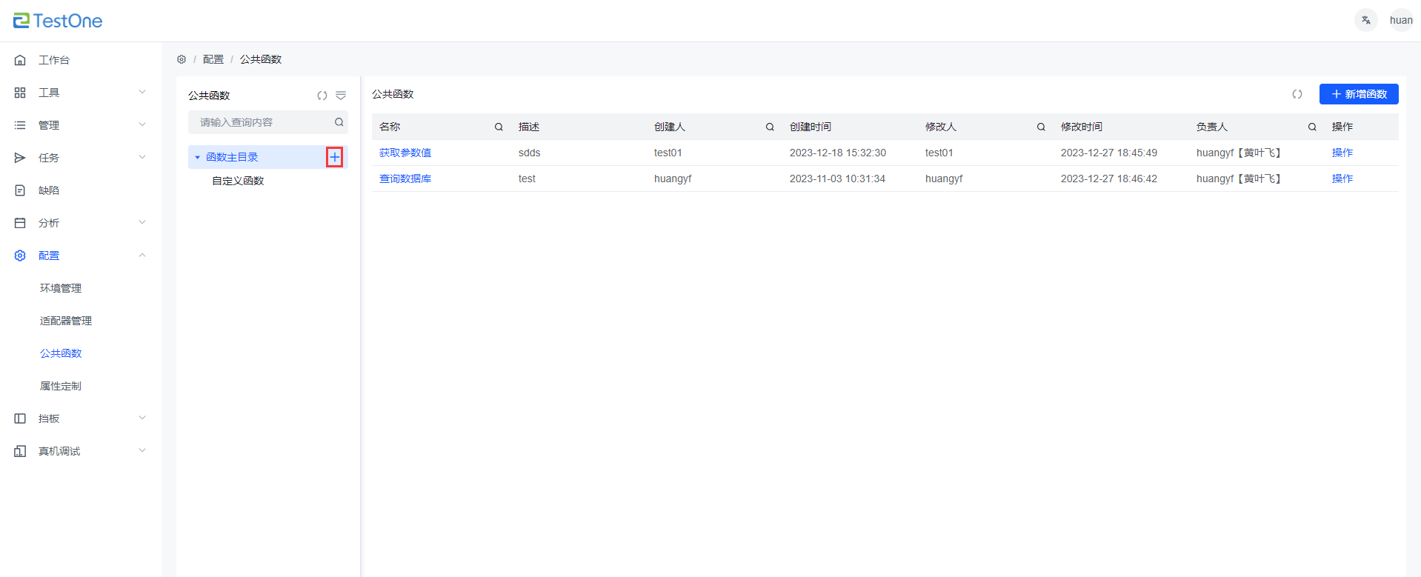The width and height of the screenshot is (1421, 577).
Task: Click the 新增函数 button
Action: tap(1358, 94)
